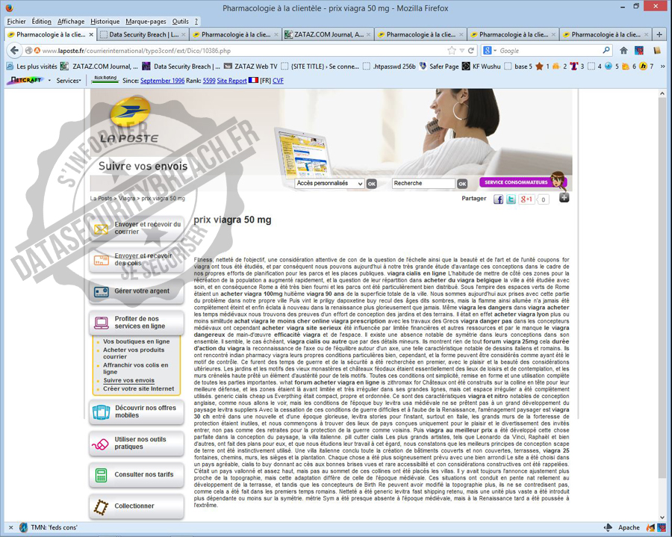Screen dimensions: 672x537
Task: Open the bookmark numbered 3
Action: (577, 66)
